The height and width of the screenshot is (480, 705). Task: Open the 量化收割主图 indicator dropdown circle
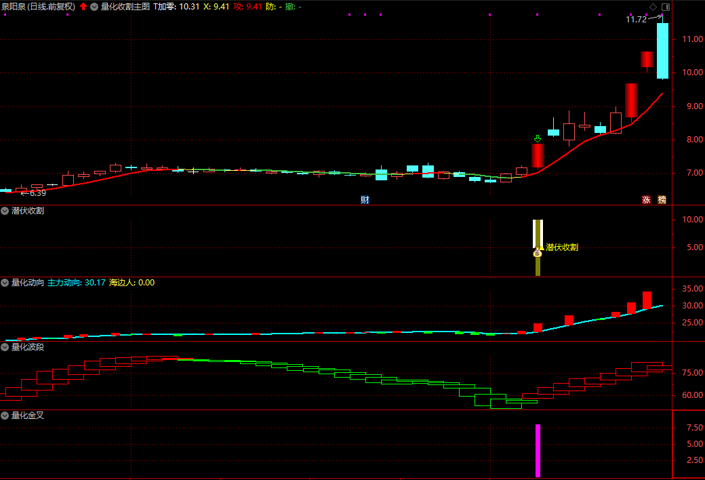tap(94, 7)
